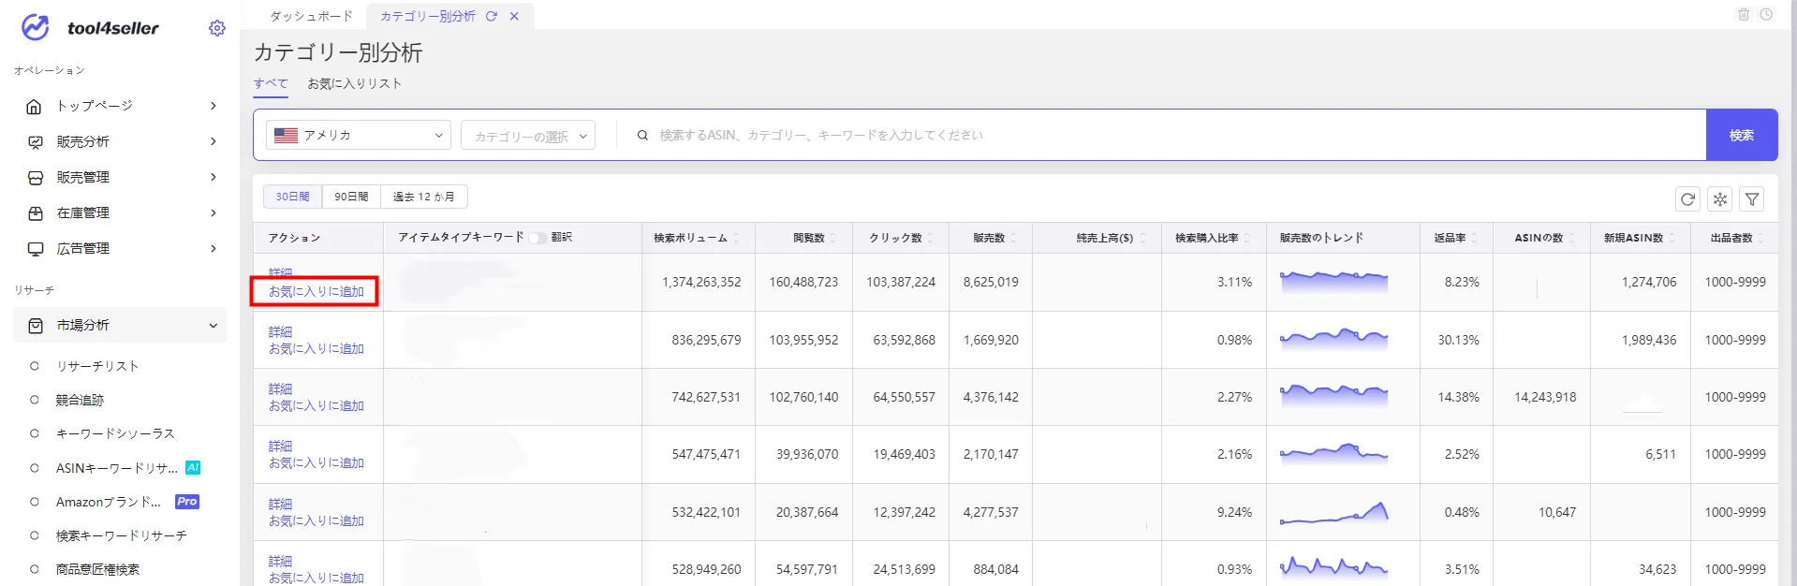The height and width of the screenshot is (586, 1797).
Task: Switch to the すべて tab
Action: pyautogui.click(x=271, y=83)
